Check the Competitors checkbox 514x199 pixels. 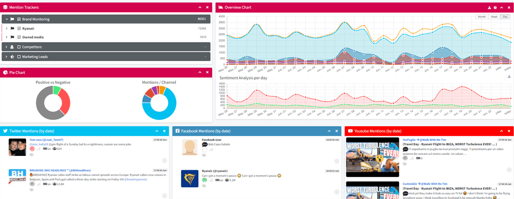pyautogui.click(x=19, y=47)
